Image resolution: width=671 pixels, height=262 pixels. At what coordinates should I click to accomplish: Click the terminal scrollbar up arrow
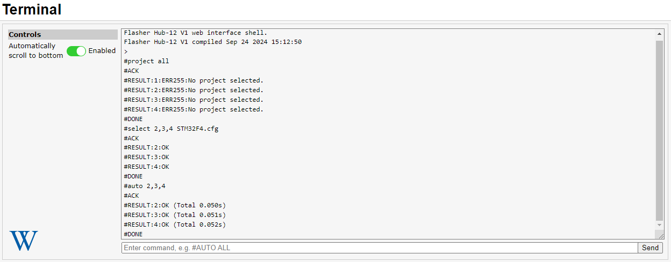click(660, 34)
